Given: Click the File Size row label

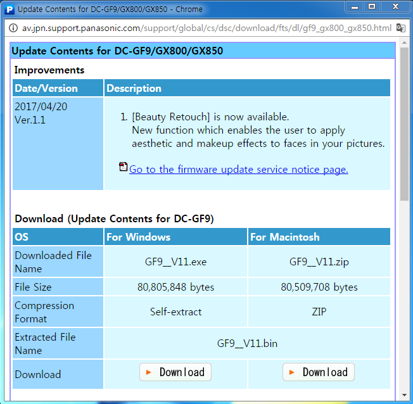Looking at the screenshot, I should (x=58, y=287).
